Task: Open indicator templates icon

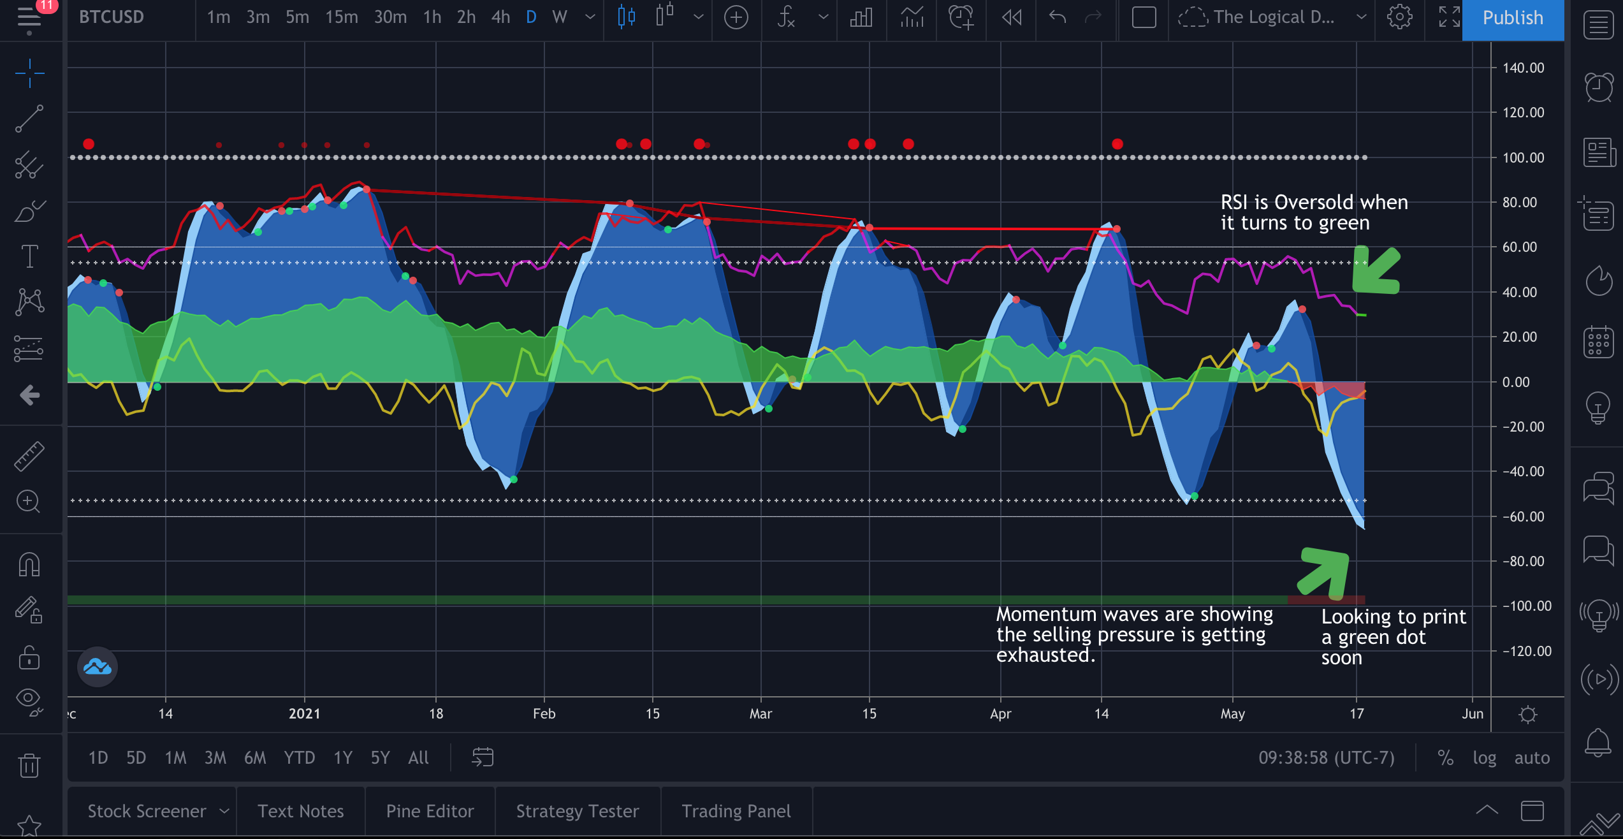Action: [x=912, y=17]
